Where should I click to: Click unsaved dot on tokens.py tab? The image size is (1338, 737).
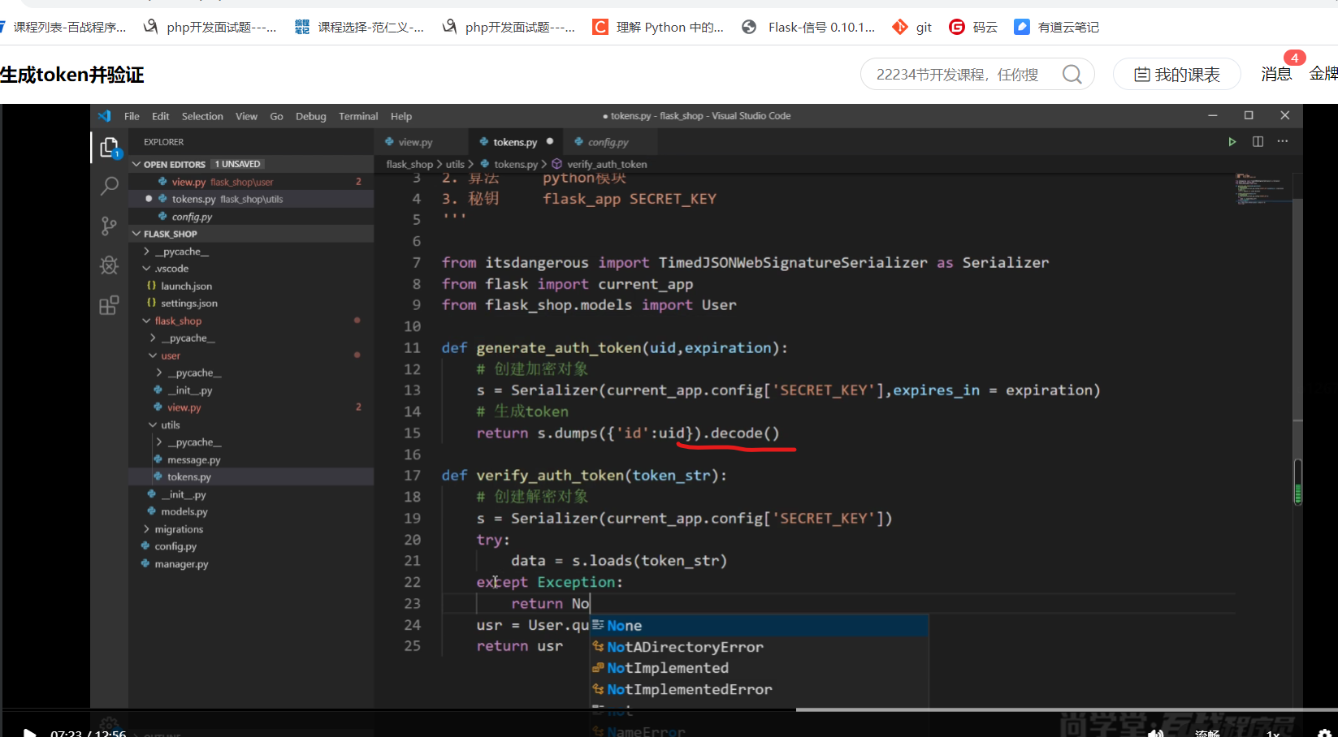tap(550, 141)
